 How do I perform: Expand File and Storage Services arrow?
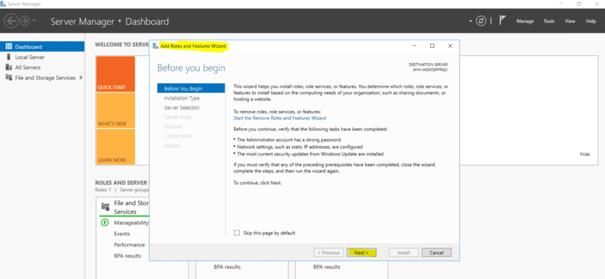pos(81,77)
